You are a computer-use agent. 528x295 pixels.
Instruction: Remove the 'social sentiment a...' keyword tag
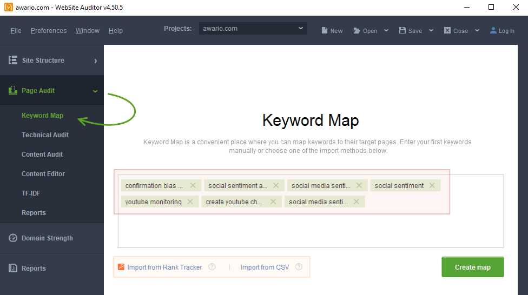point(276,185)
